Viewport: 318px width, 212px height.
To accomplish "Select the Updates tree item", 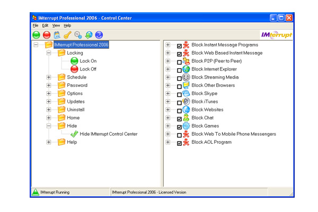I will [x=76, y=101].
